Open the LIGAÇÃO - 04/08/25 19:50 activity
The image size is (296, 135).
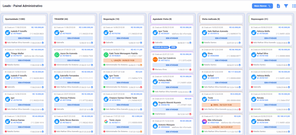(123, 60)
